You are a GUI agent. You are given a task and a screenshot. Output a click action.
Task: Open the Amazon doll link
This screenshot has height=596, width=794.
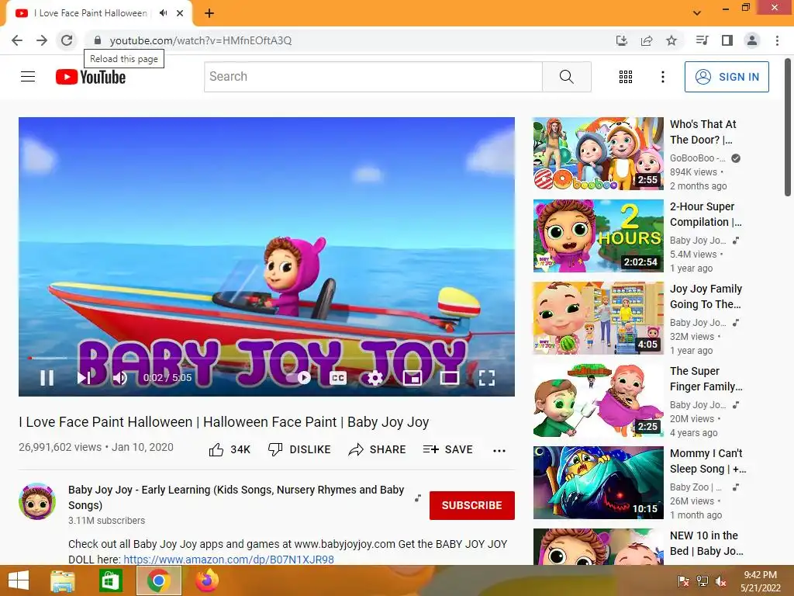[229, 560]
